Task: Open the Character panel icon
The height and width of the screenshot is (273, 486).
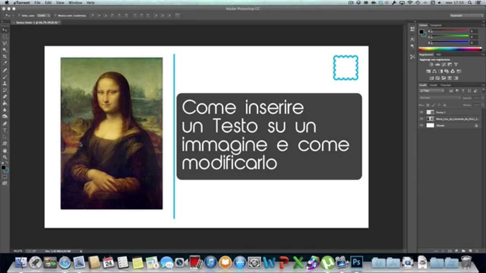Action: (412, 39)
